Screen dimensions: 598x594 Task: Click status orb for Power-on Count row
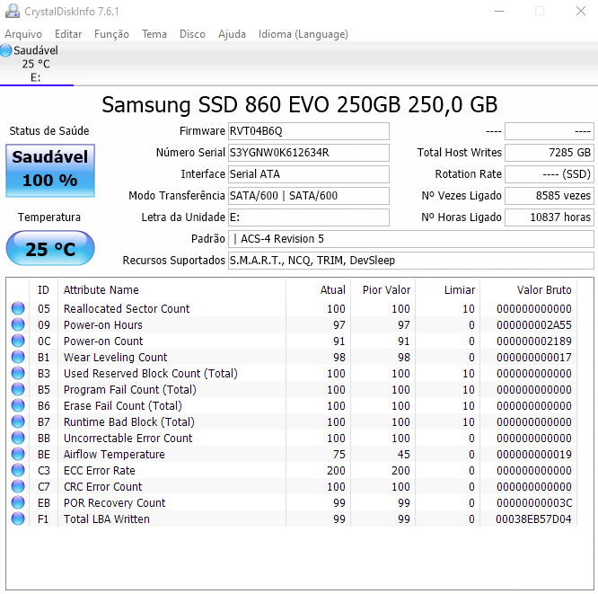pos(18,341)
